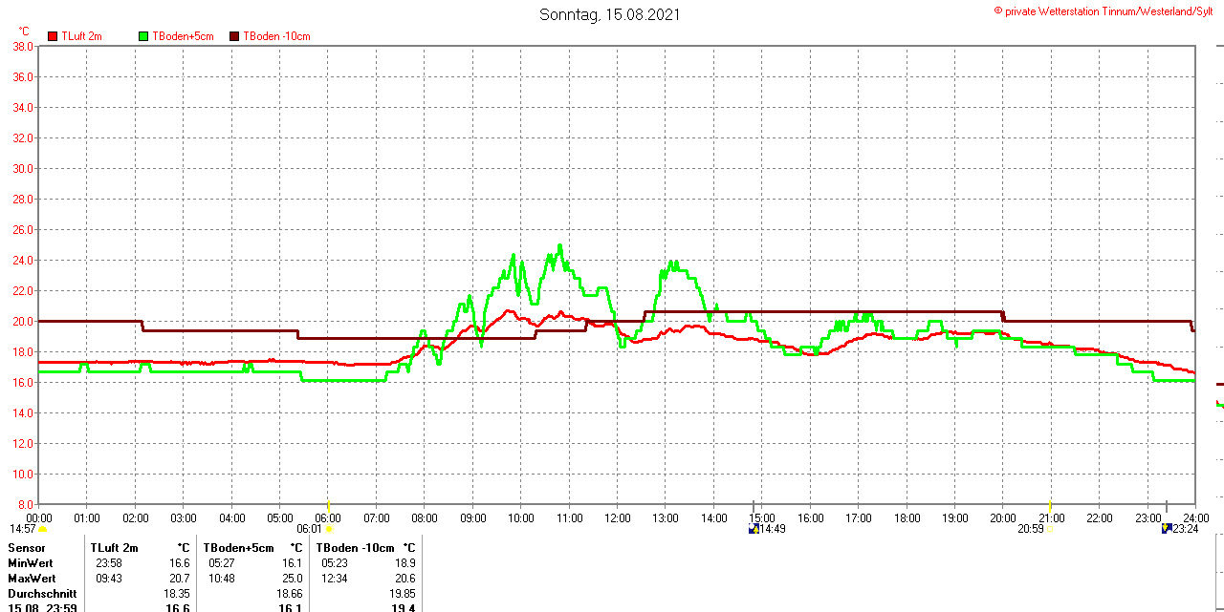
Task: Click the Sonntag, 15.08.2021 chart title
Action: 610,14
